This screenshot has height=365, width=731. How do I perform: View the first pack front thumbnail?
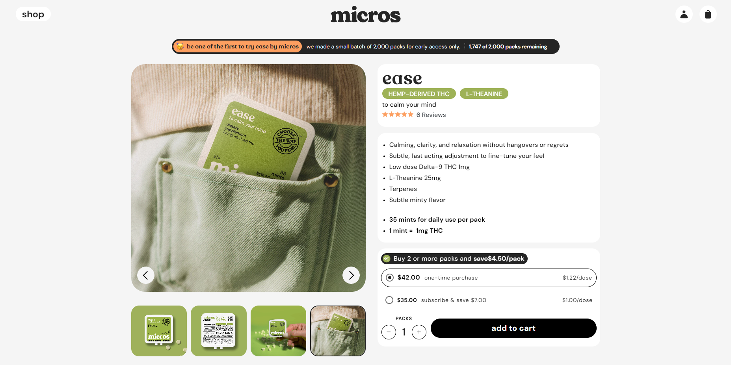[159, 331]
